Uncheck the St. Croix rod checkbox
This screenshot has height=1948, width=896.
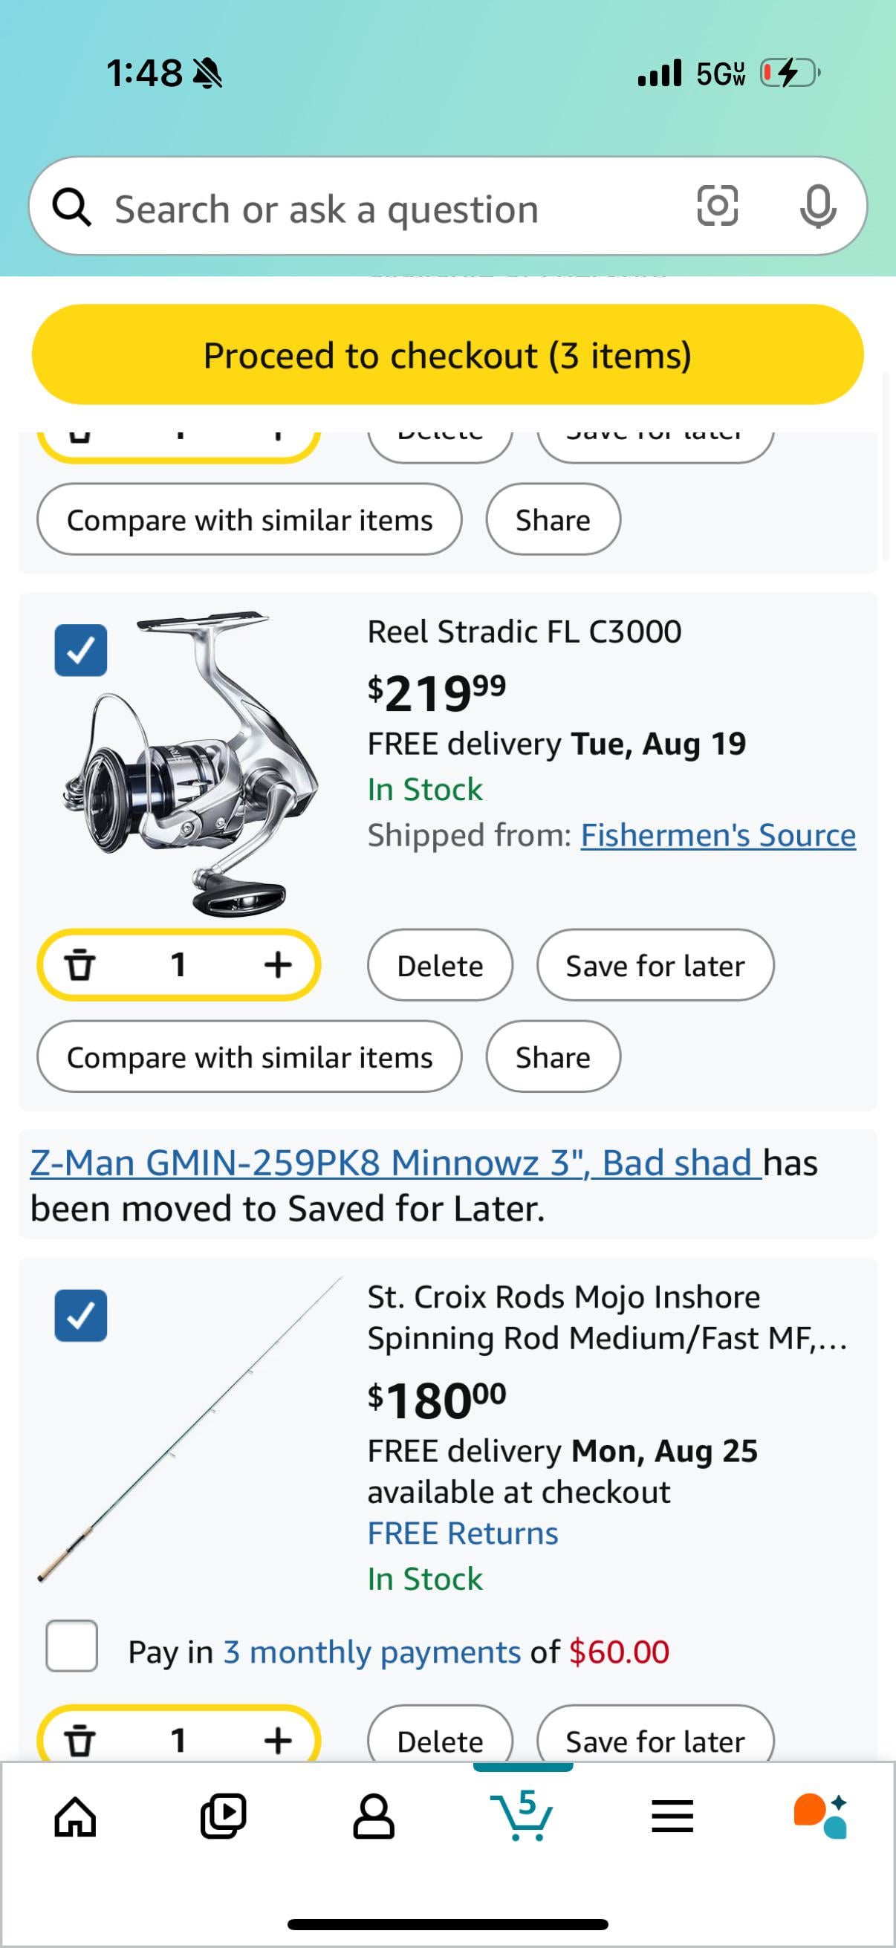(81, 1315)
